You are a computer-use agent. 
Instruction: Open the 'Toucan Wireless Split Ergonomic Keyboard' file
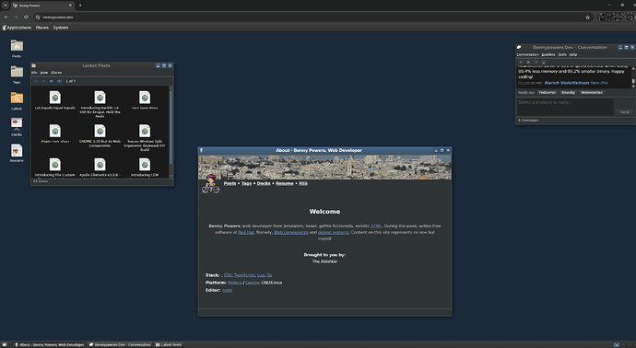point(145,131)
